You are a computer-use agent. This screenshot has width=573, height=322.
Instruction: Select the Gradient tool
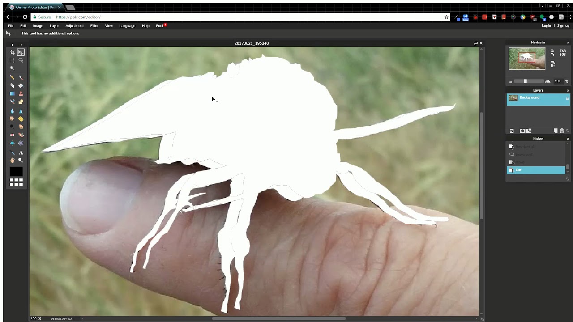12,94
